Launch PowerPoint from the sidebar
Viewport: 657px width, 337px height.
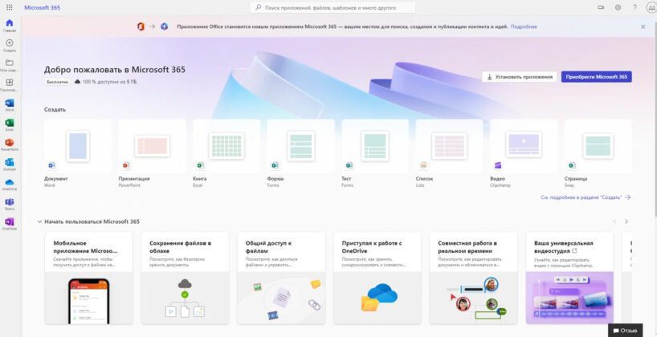point(9,144)
